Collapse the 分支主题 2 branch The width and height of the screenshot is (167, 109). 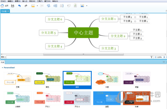coord(129,36)
